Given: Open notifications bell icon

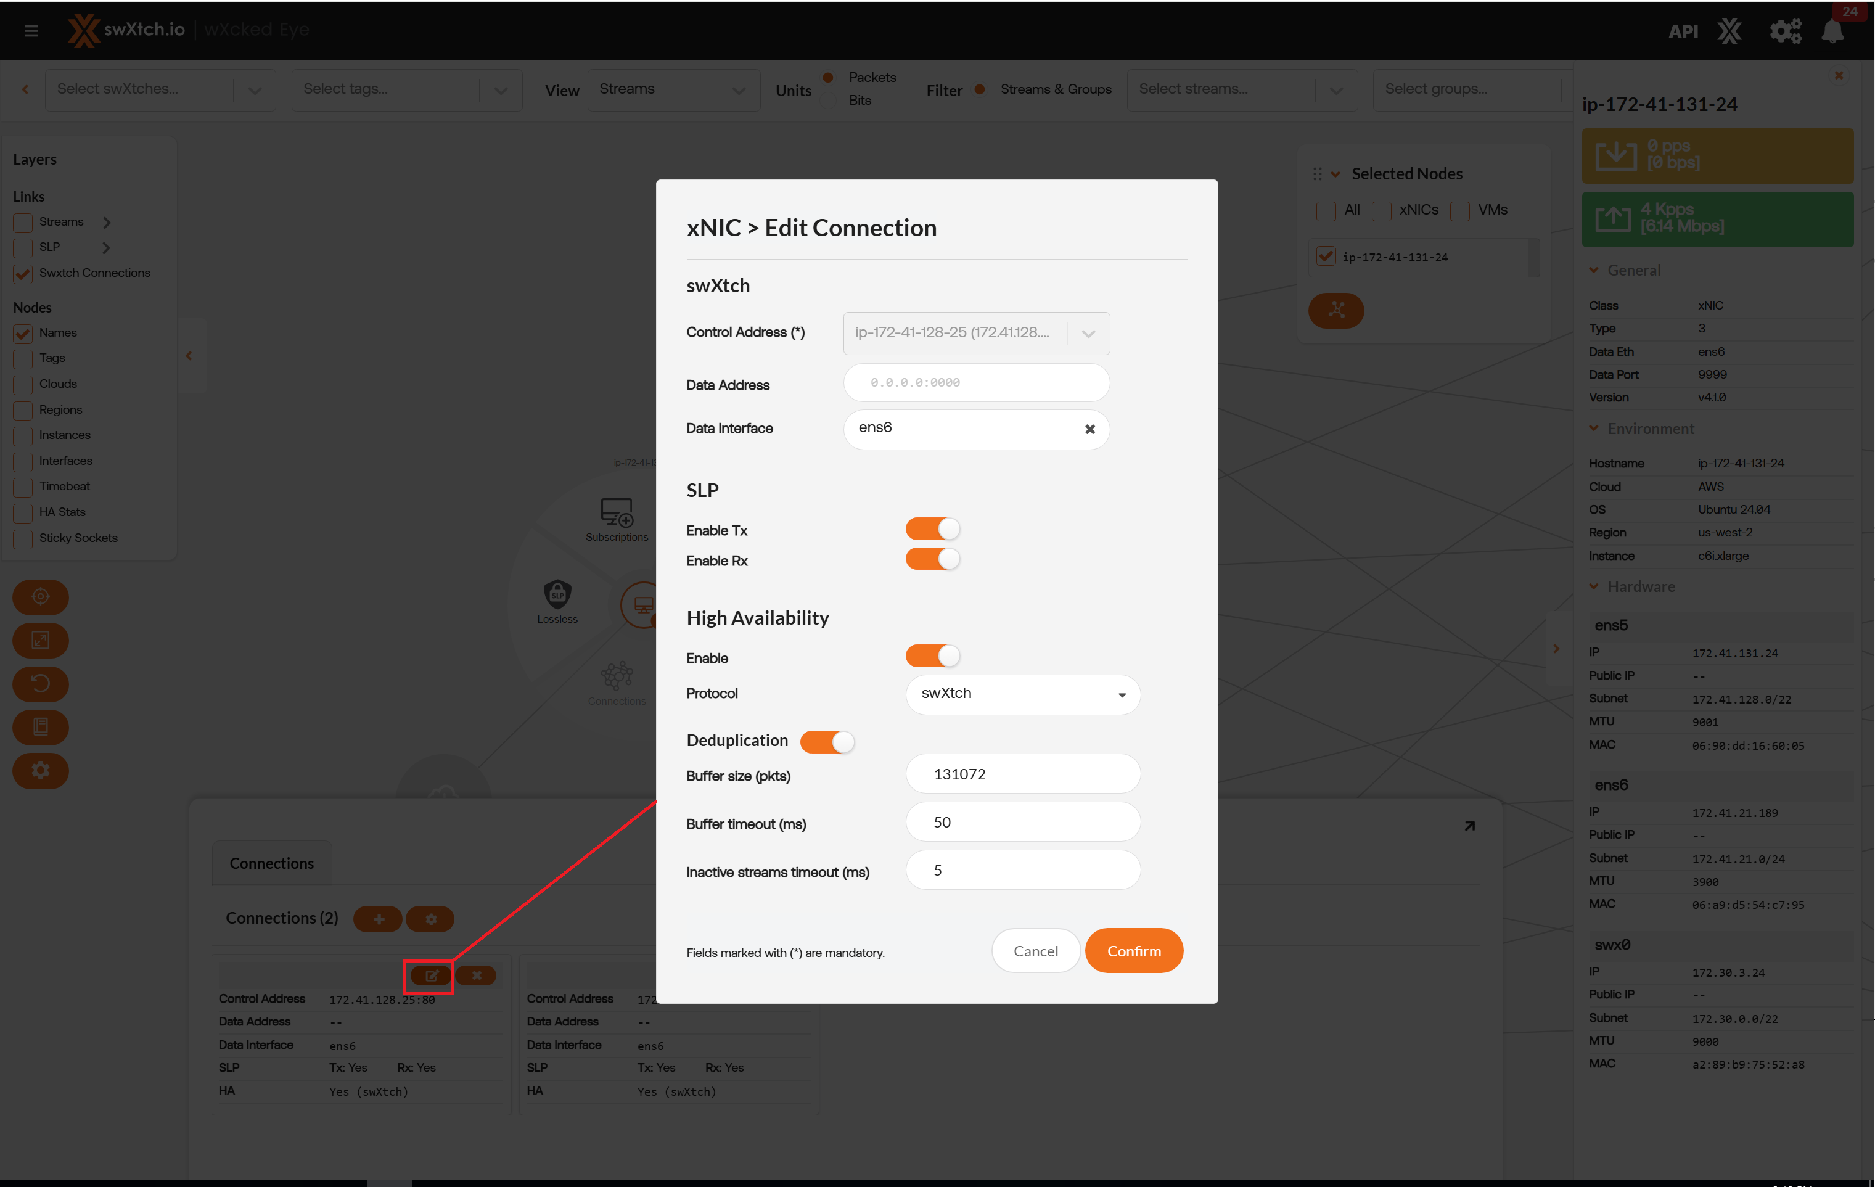Looking at the screenshot, I should point(1832,31).
